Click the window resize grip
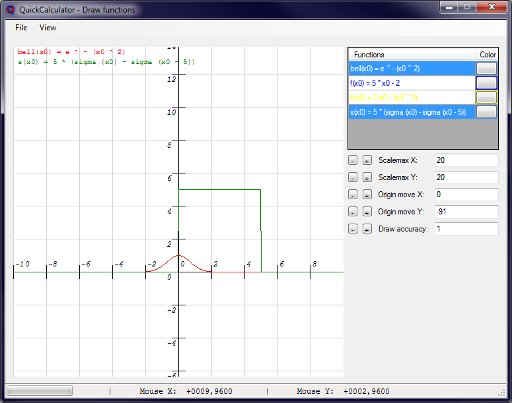The height and width of the screenshot is (403, 512). [x=502, y=392]
